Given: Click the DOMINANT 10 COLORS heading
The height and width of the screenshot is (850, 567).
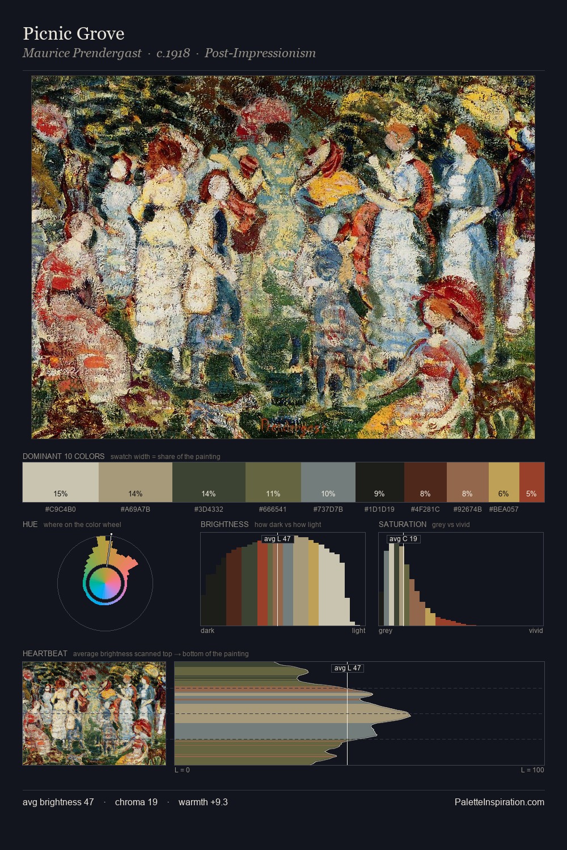Looking at the screenshot, I should tap(64, 456).
